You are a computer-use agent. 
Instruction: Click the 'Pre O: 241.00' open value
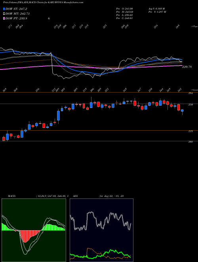pos(124,9)
